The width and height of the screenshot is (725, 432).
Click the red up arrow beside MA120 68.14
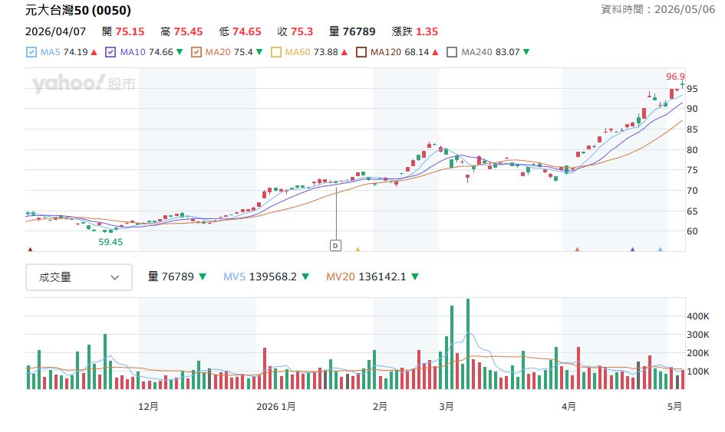(x=435, y=52)
